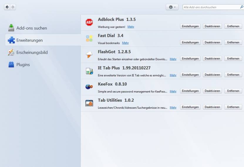Select the Adblock Plus 1.3.5 title
This screenshot has height=167, width=244.
tap(117, 19)
